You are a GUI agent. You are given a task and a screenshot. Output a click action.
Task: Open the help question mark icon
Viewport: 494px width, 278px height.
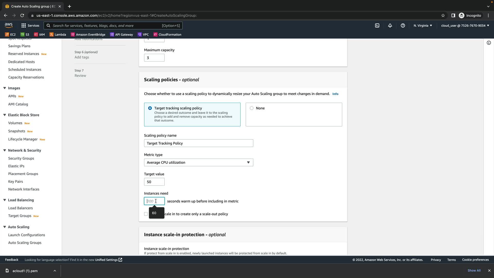[403, 25]
